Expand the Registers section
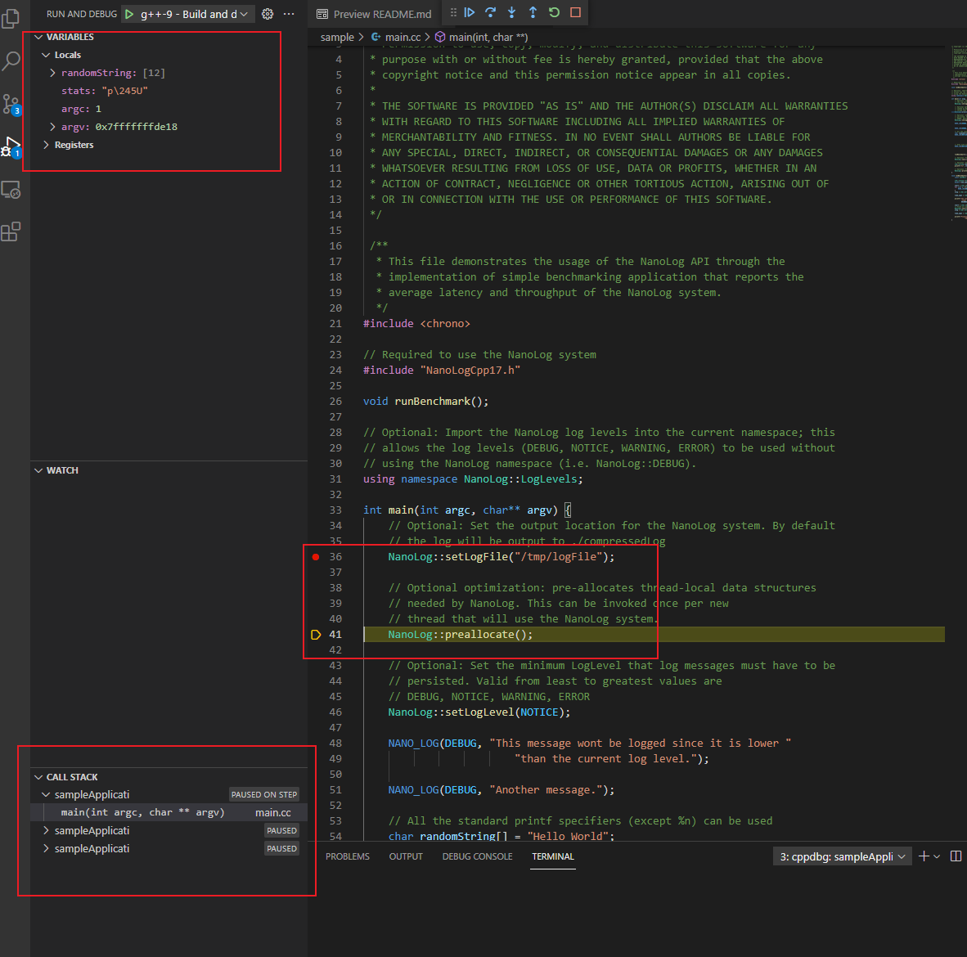967x957 pixels. [x=47, y=145]
